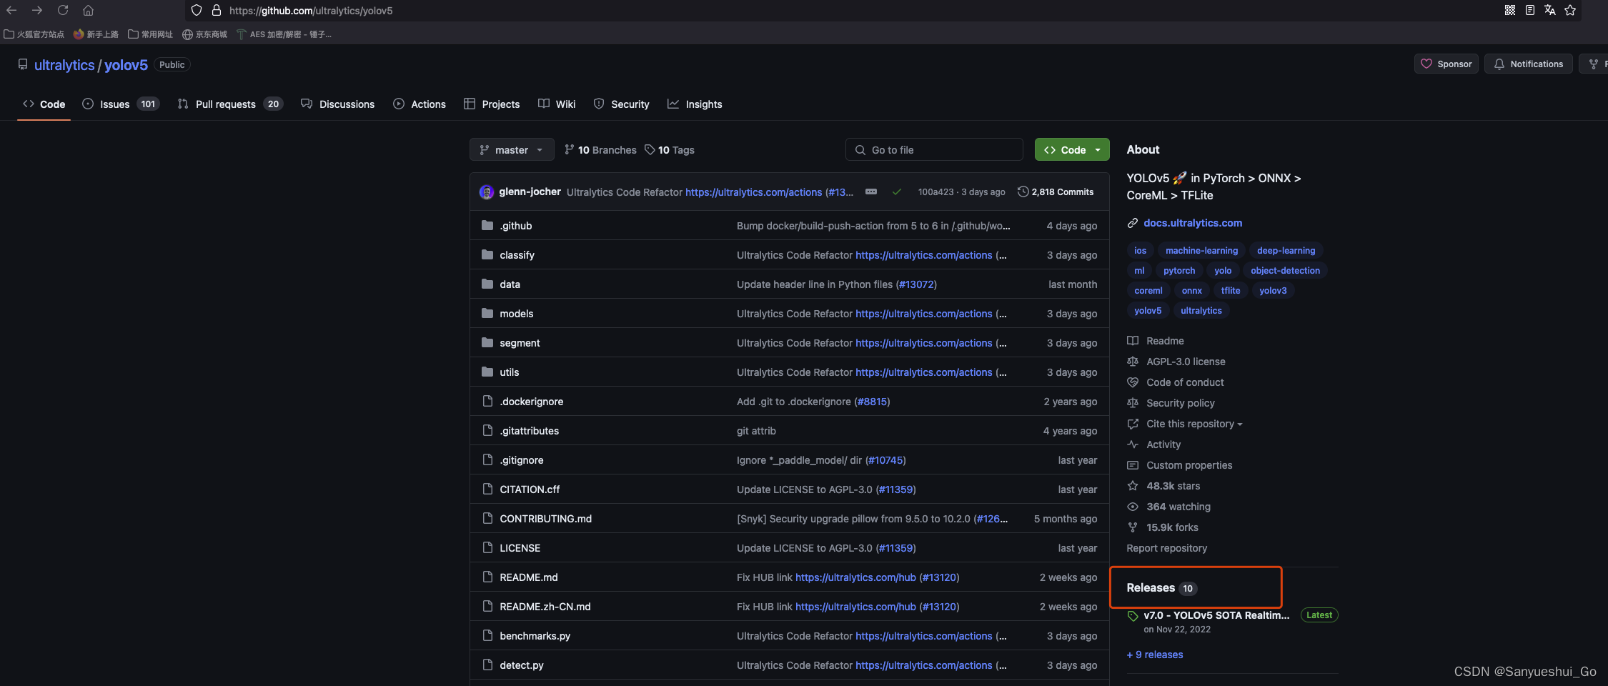This screenshot has height=686, width=1608.
Task: Click the Notifications button
Action: [1528, 64]
